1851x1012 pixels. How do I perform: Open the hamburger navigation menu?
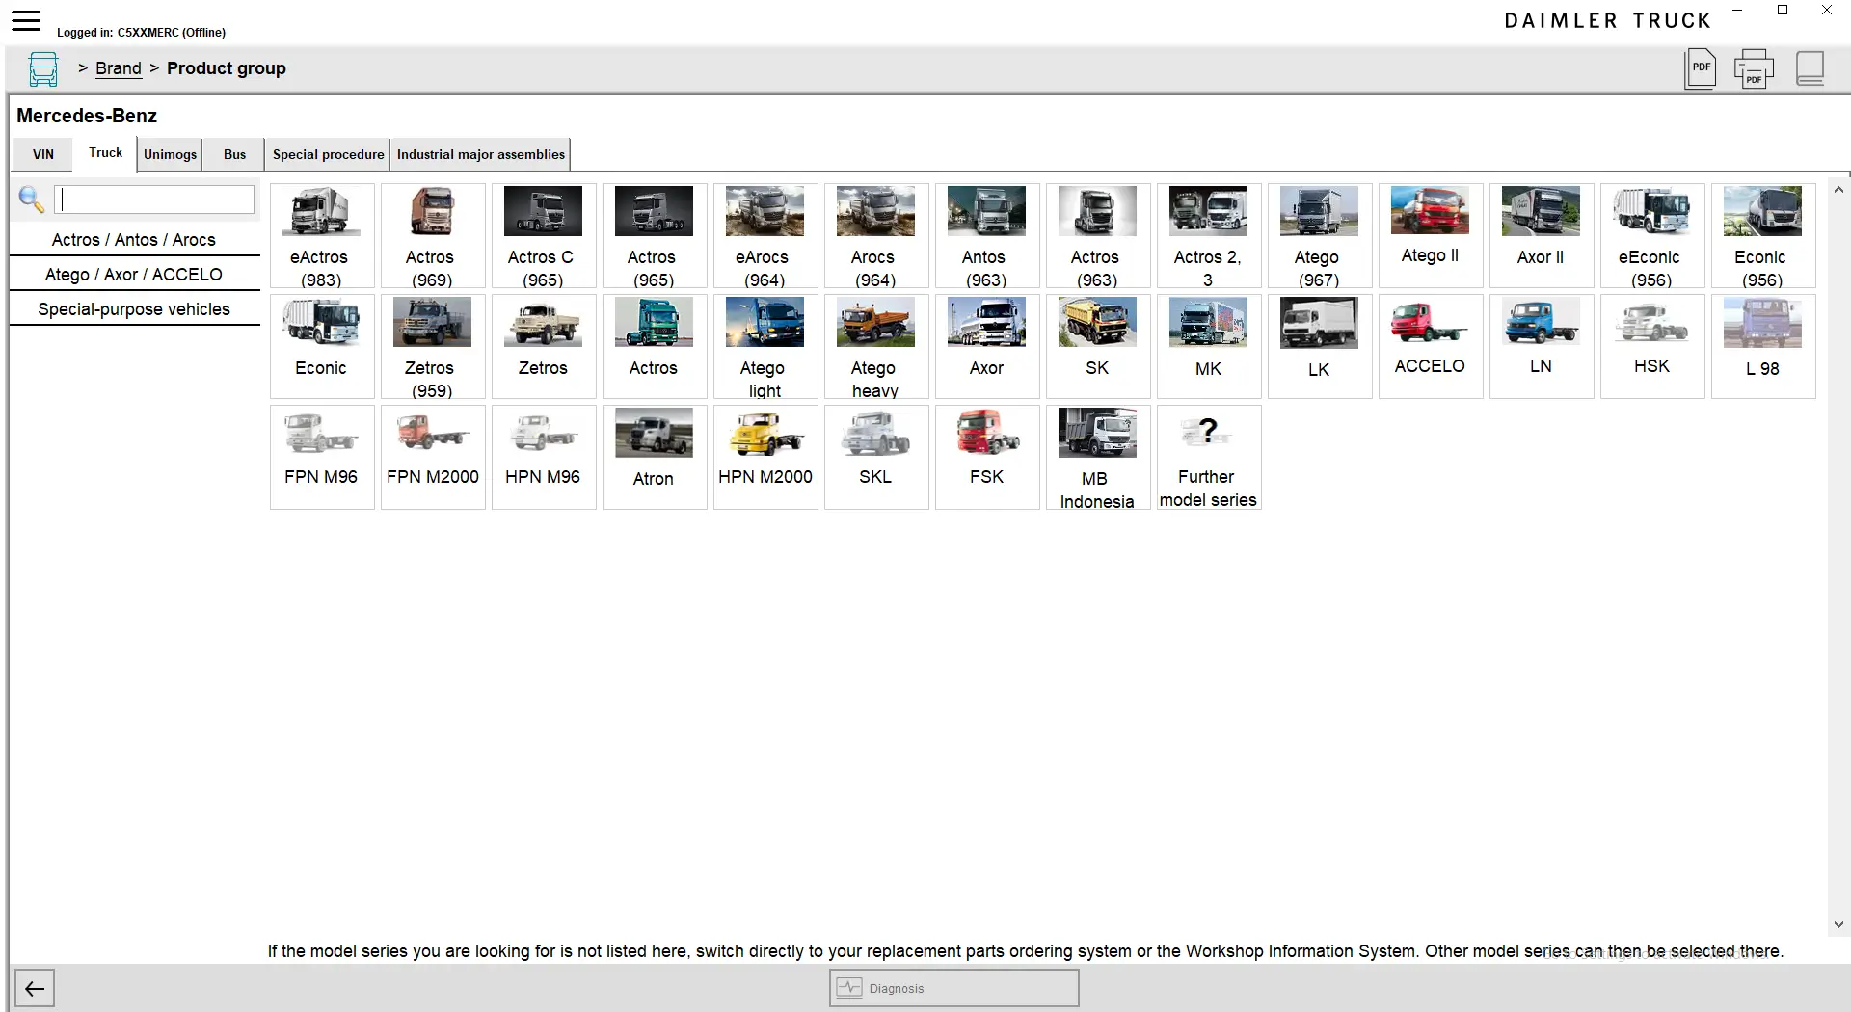(26, 19)
